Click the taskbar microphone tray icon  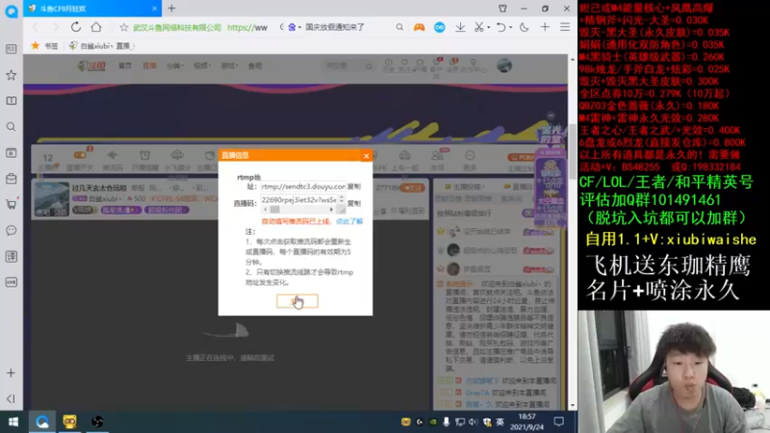coord(447,421)
